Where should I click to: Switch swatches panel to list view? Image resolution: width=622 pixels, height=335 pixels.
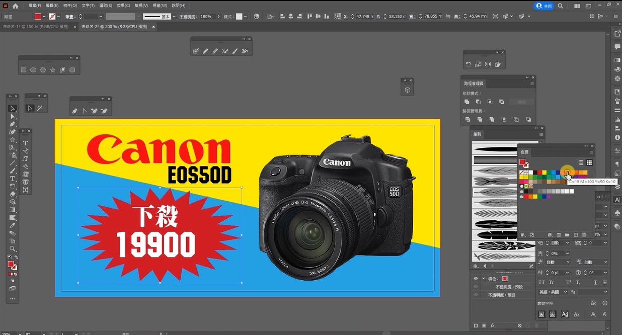[x=581, y=162]
